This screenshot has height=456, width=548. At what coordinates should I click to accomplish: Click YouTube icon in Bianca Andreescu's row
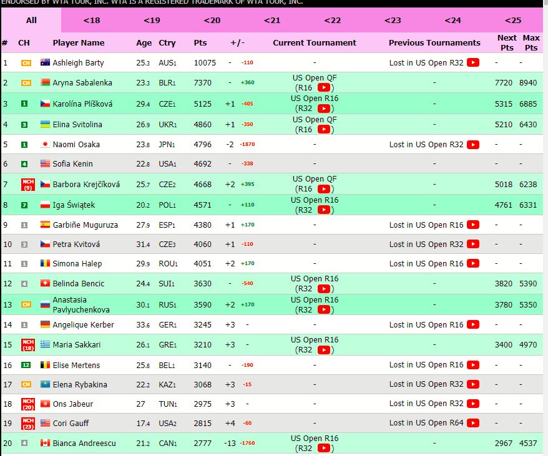click(324, 448)
